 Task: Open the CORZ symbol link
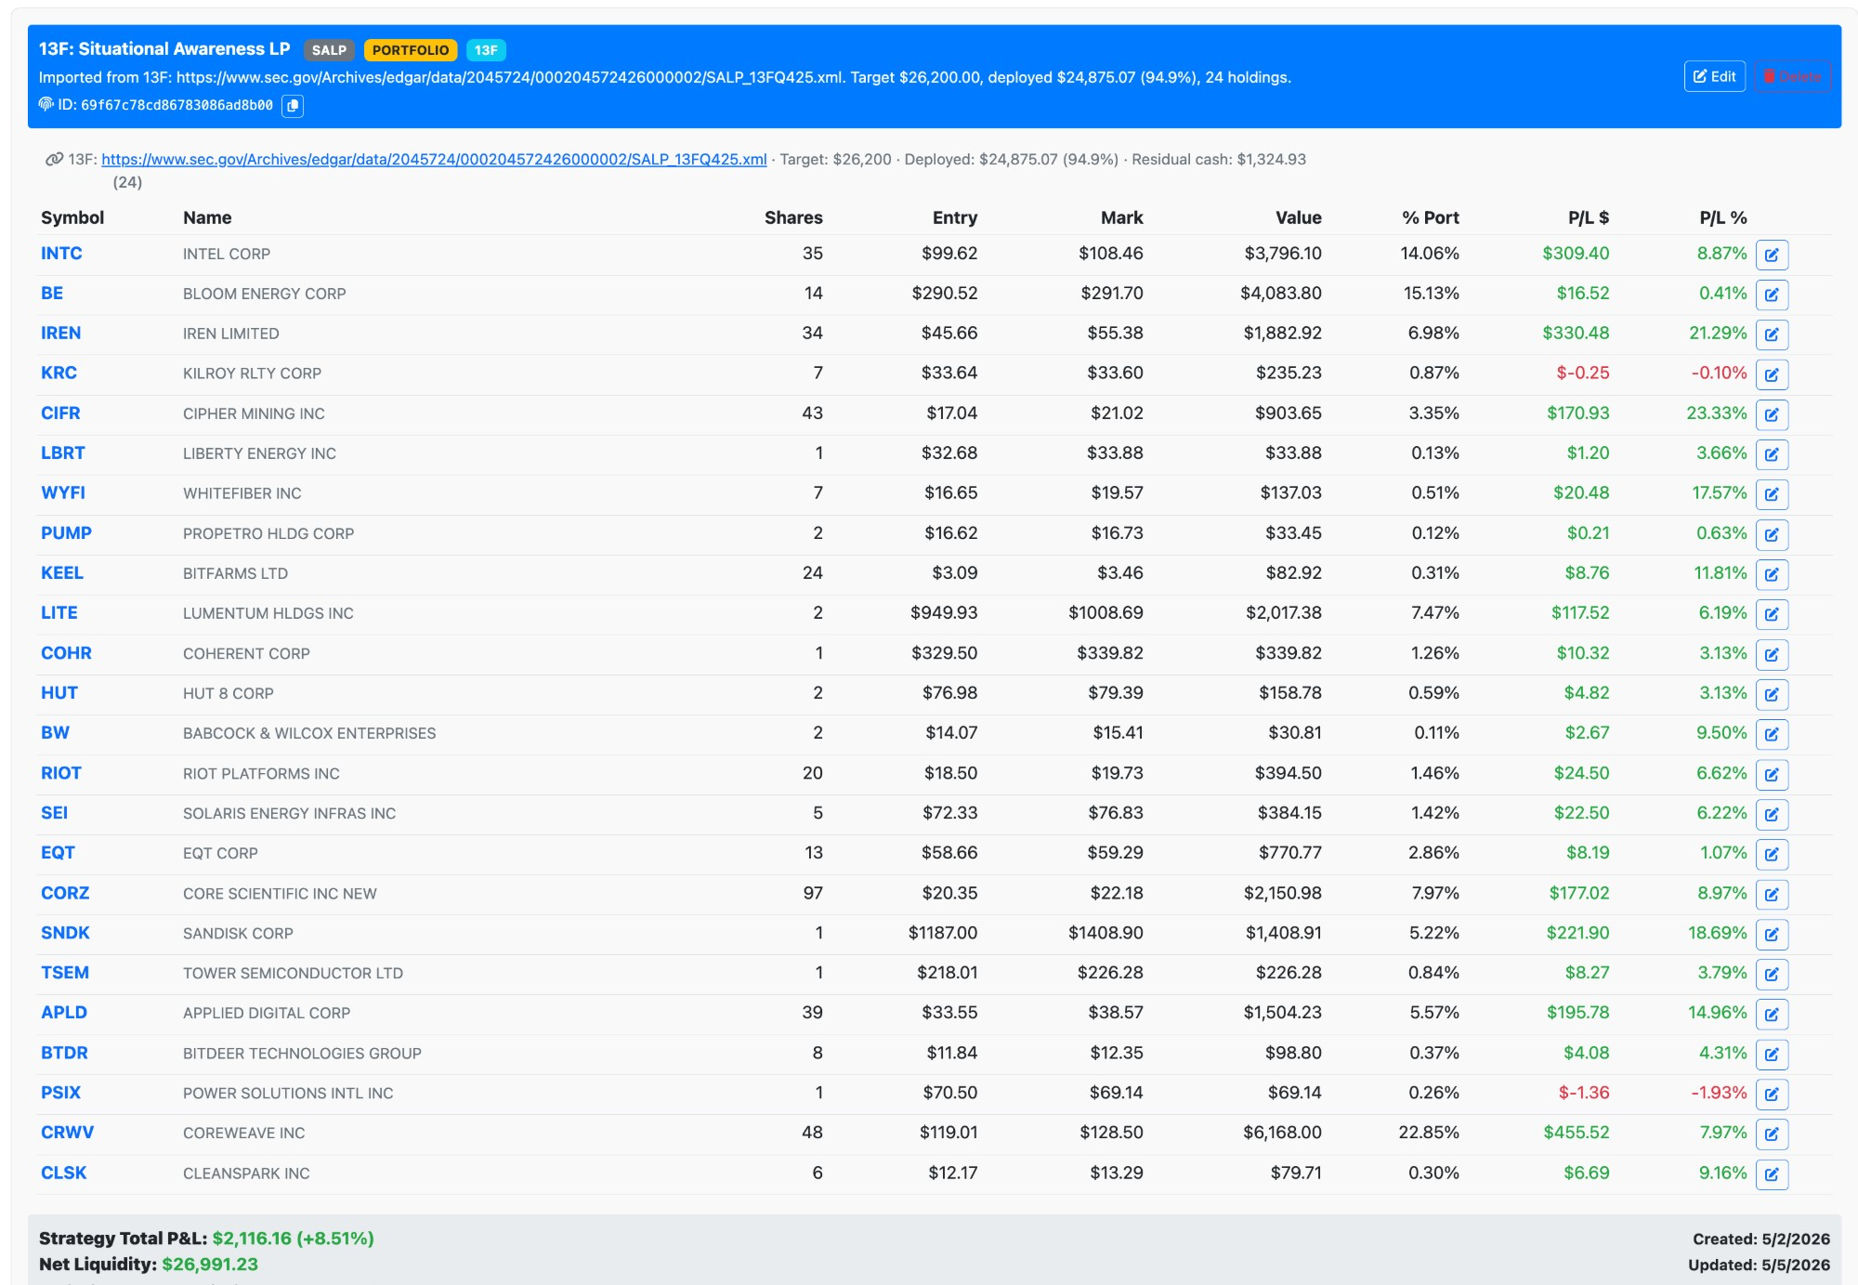[65, 892]
